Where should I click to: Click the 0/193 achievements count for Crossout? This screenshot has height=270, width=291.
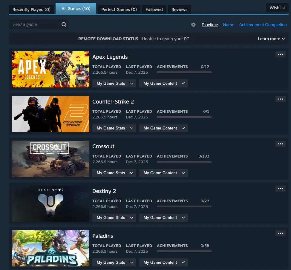[204, 156]
